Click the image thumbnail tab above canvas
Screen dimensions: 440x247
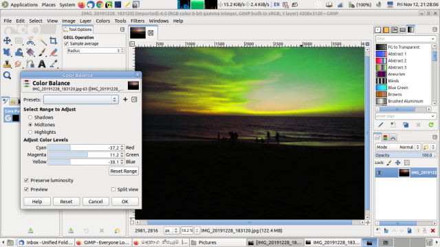click(x=137, y=33)
